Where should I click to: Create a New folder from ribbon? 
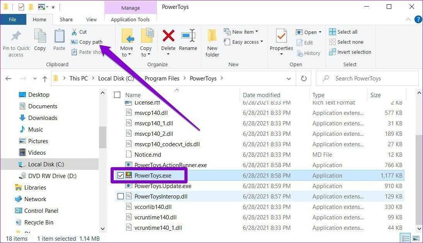tap(212, 43)
